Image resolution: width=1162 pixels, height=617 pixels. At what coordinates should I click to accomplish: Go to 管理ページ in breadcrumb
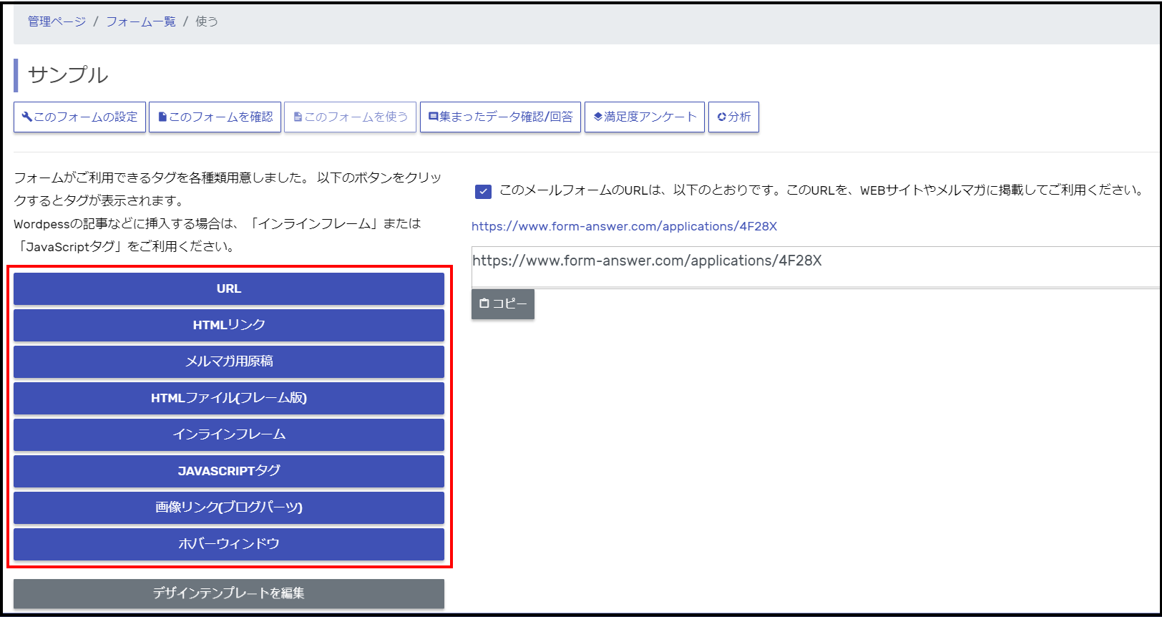57,21
